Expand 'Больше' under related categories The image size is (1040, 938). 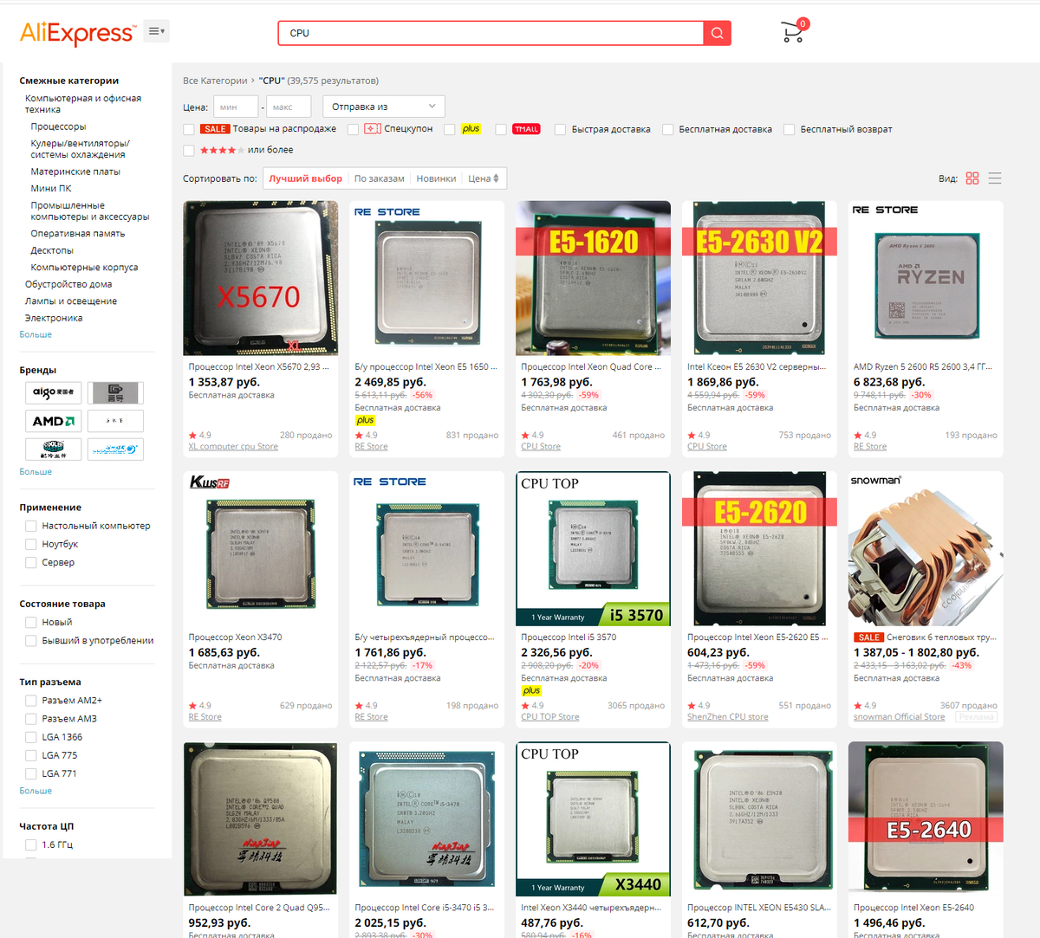tap(36, 334)
